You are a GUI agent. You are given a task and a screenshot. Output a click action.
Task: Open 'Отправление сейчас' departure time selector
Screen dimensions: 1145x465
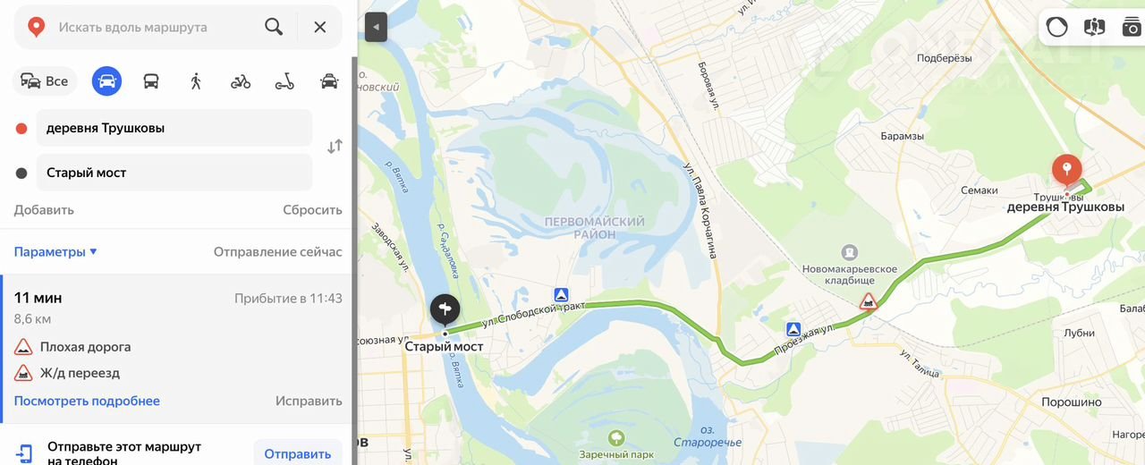click(x=277, y=252)
